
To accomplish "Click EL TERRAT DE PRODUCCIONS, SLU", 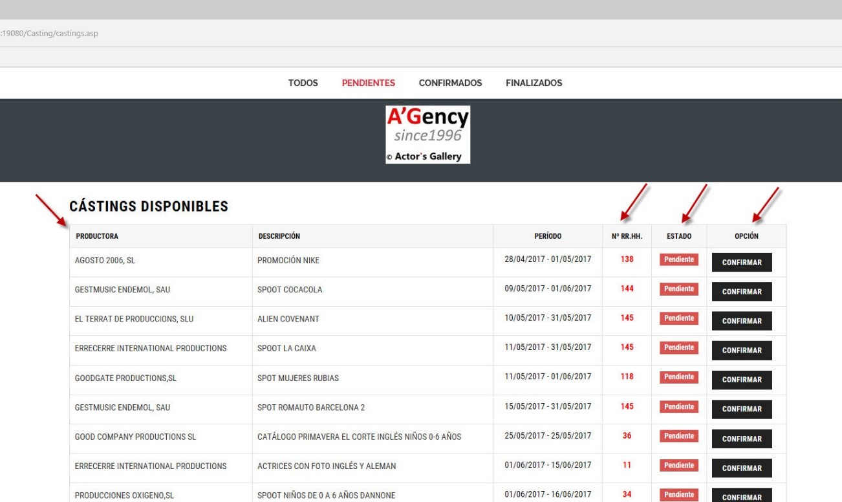I will (134, 319).
